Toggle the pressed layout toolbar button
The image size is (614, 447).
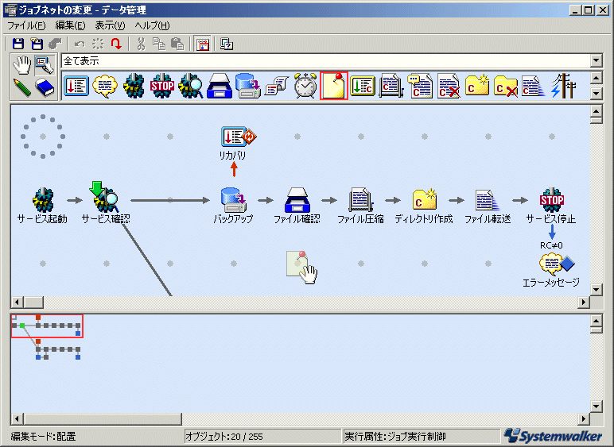pos(203,44)
